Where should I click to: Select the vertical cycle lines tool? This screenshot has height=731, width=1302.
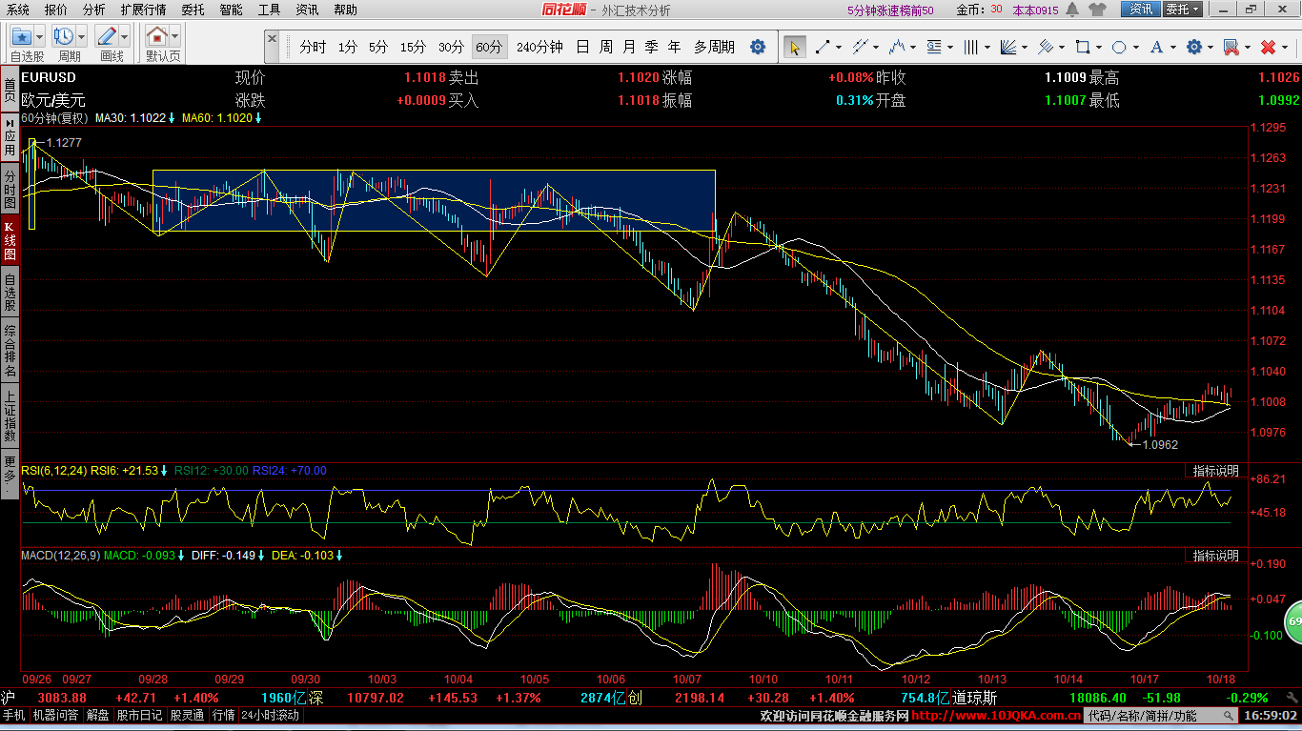click(970, 47)
